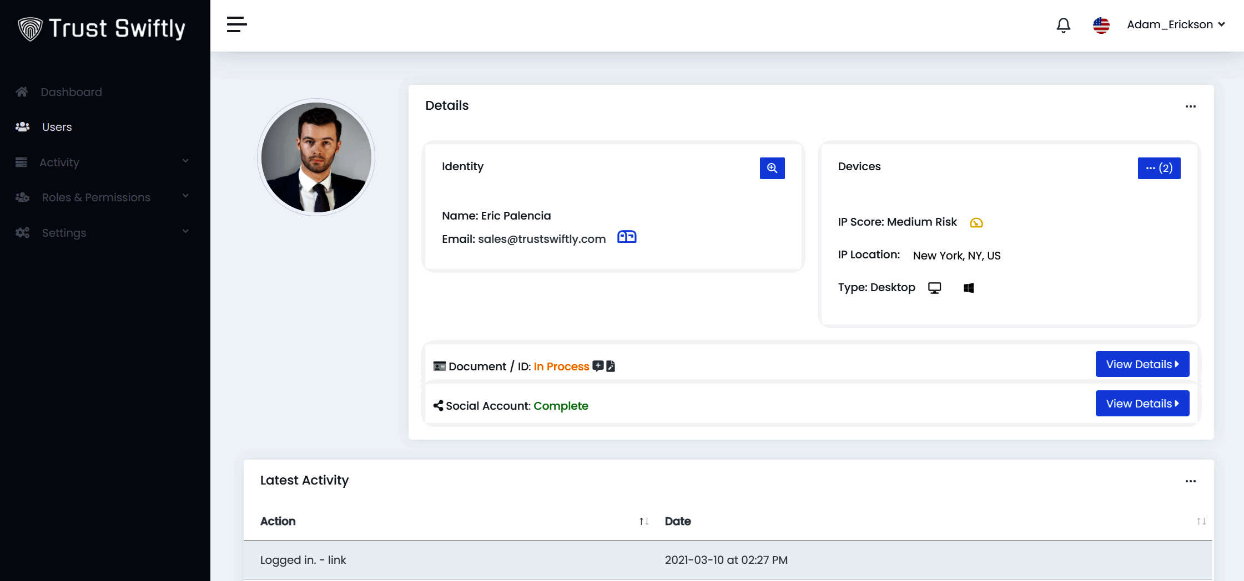Screen dimensions: 1244x581
Task: Show all devices (2) button
Action: tap(1159, 168)
